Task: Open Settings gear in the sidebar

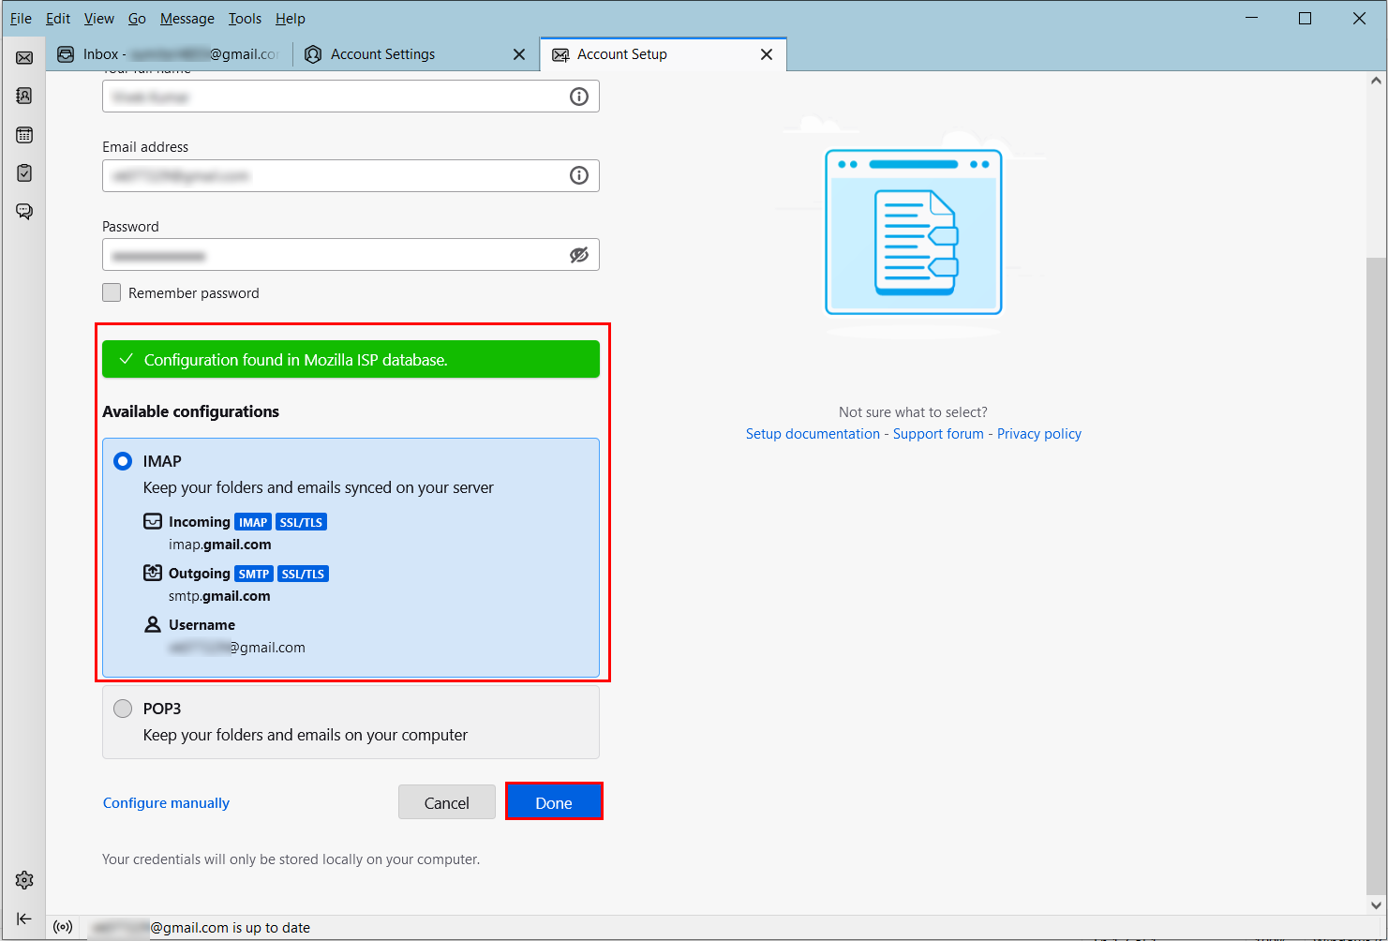Action: tap(24, 880)
